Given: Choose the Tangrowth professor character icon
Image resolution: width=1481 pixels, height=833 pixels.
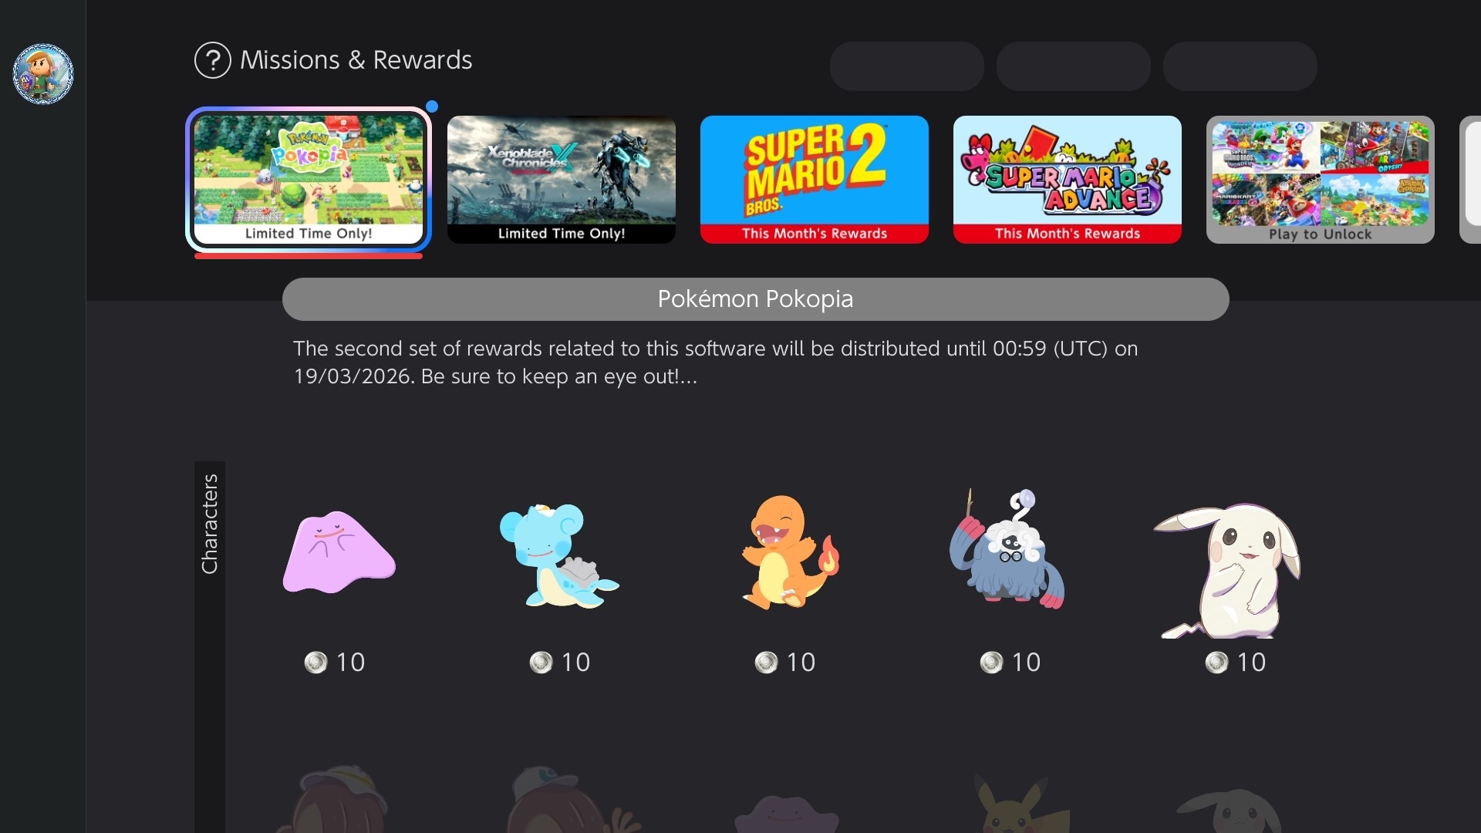Looking at the screenshot, I should point(1007,549).
